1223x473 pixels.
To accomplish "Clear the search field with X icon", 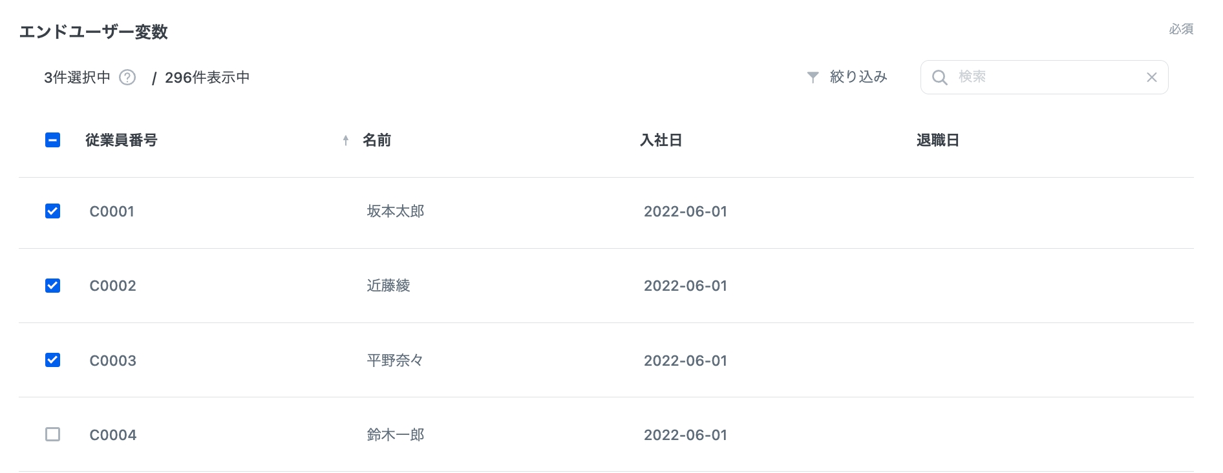I will coord(1151,78).
